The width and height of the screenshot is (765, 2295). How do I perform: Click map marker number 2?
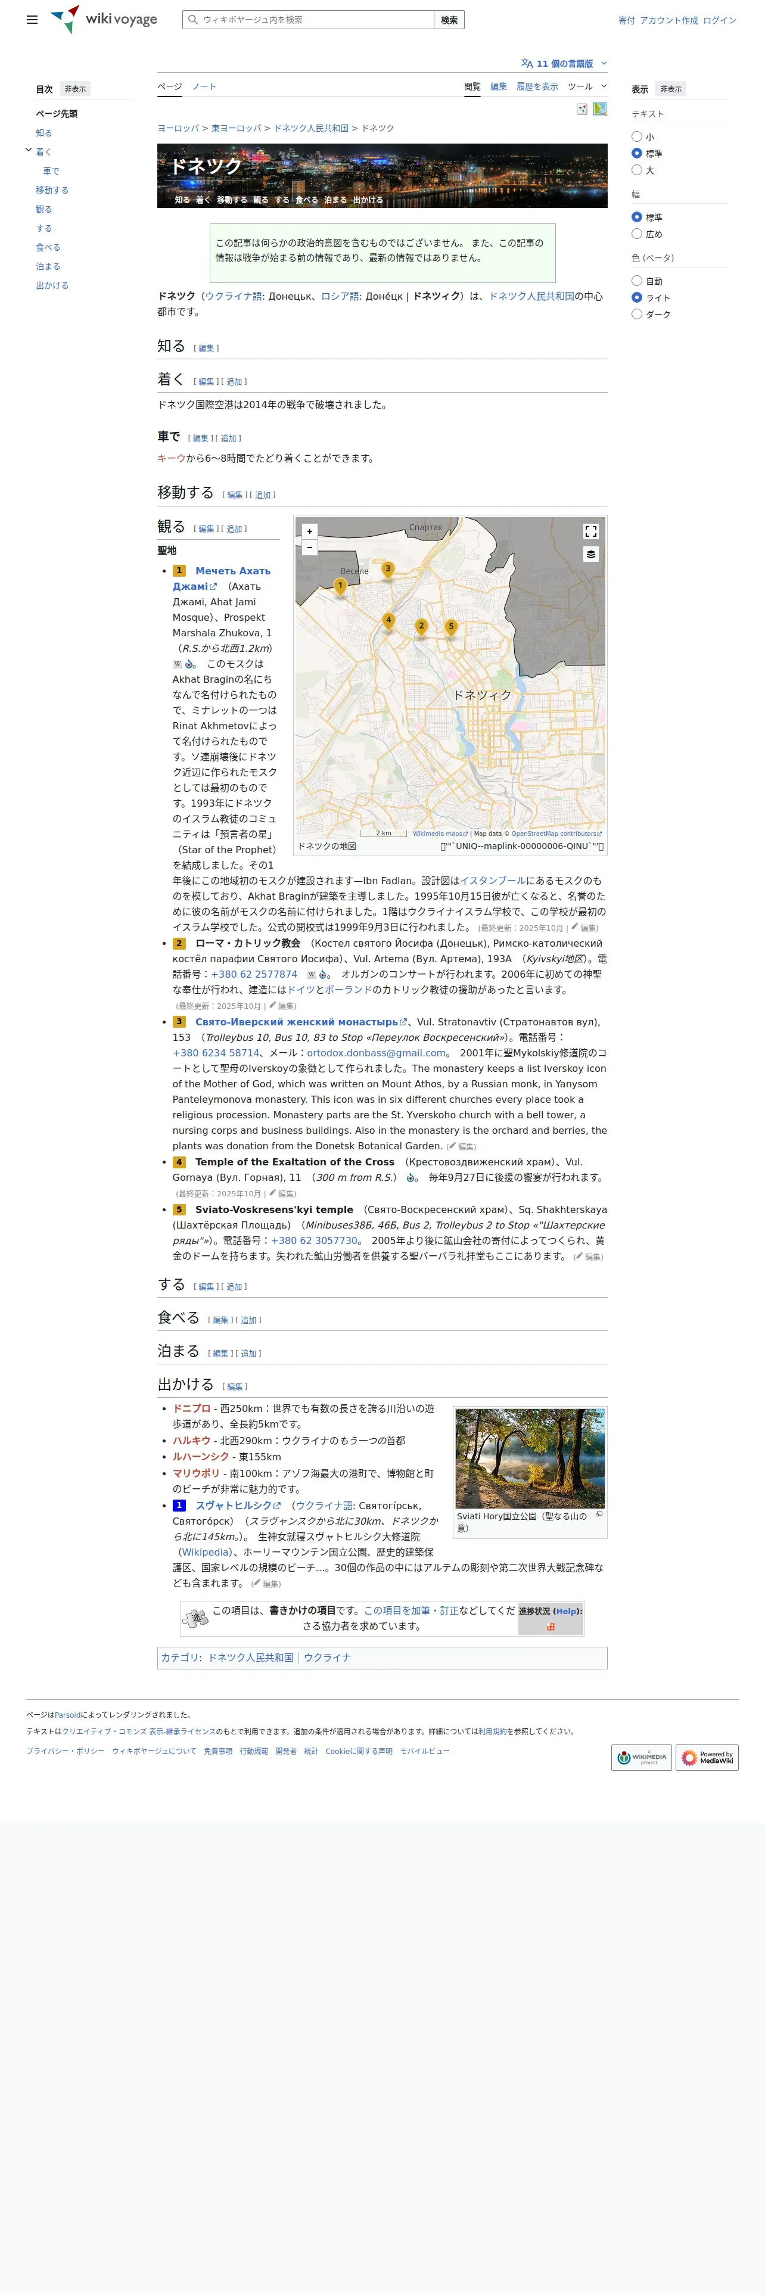point(421,626)
